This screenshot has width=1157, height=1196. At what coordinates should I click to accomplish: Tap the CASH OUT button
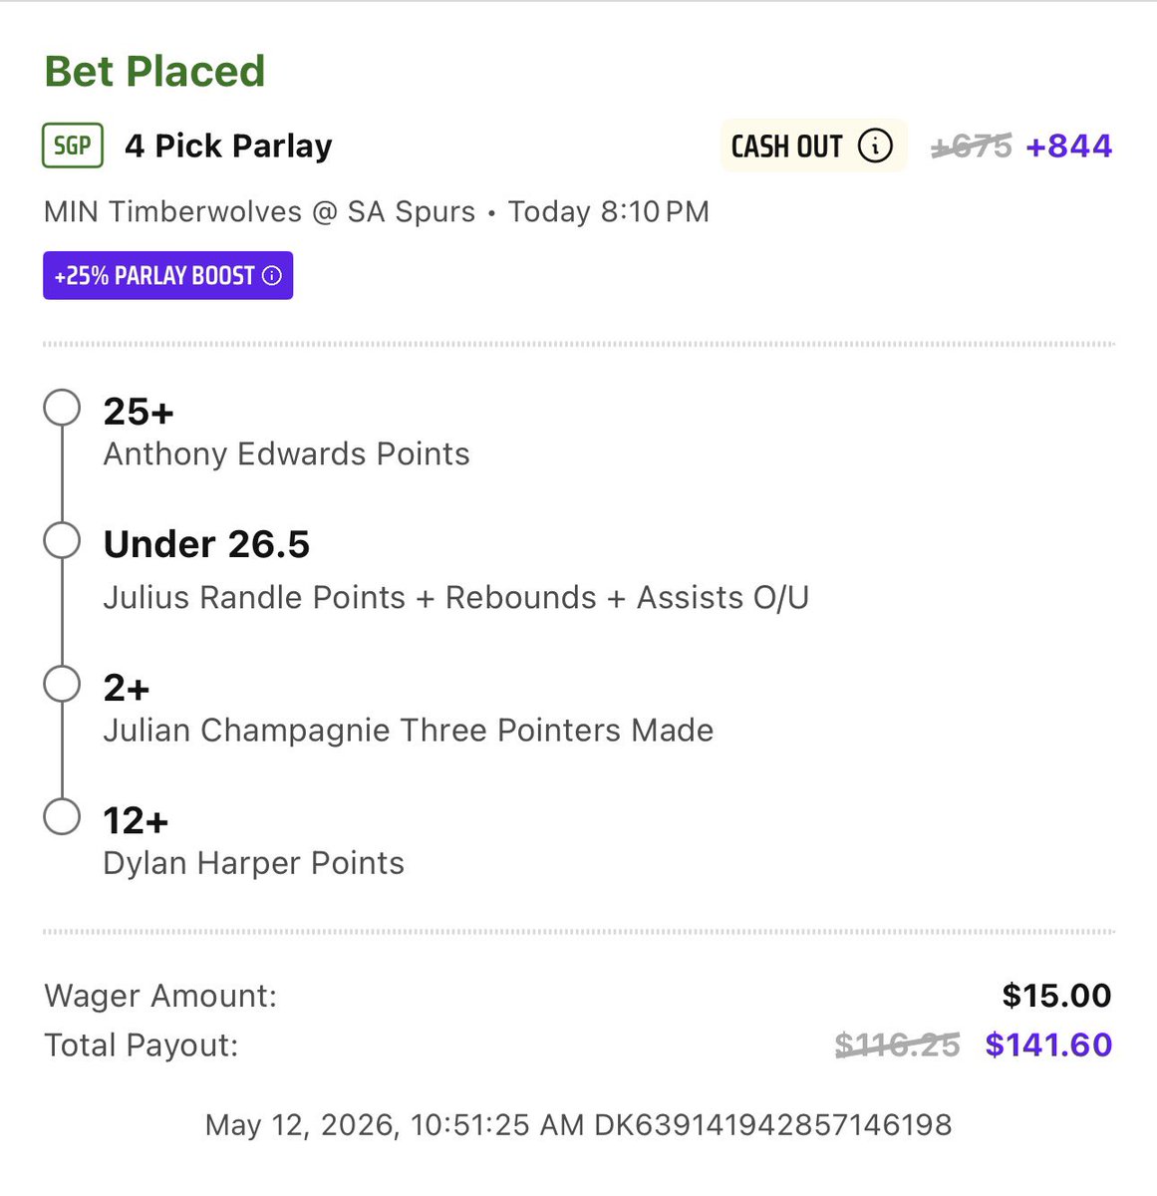click(x=813, y=147)
